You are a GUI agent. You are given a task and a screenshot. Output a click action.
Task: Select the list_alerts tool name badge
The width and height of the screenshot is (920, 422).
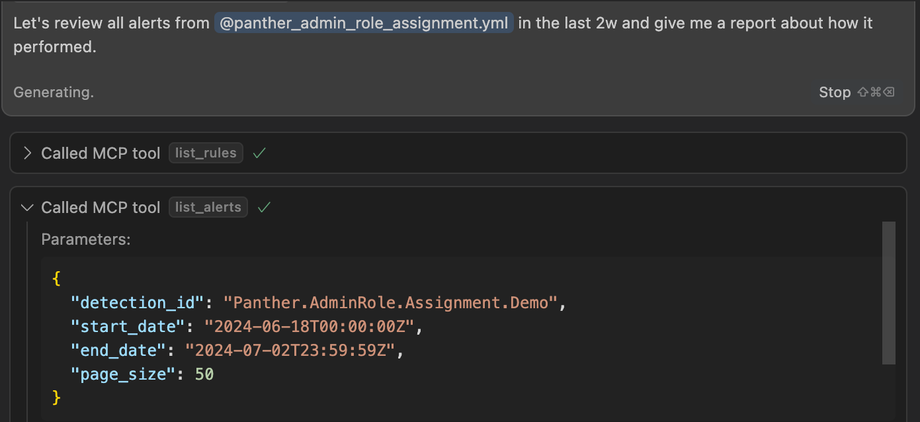[x=208, y=207]
